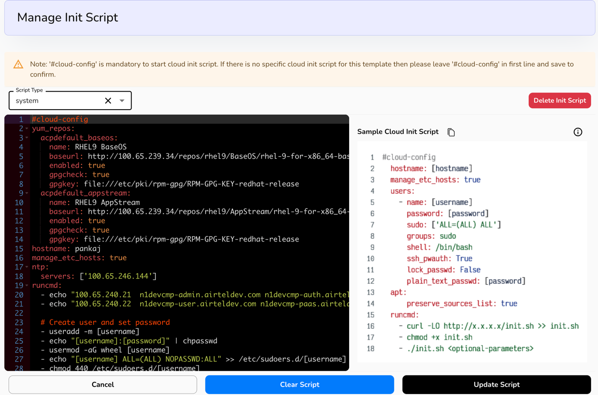
Task: Open the Script Type dropdown arrow
Action: (122, 101)
